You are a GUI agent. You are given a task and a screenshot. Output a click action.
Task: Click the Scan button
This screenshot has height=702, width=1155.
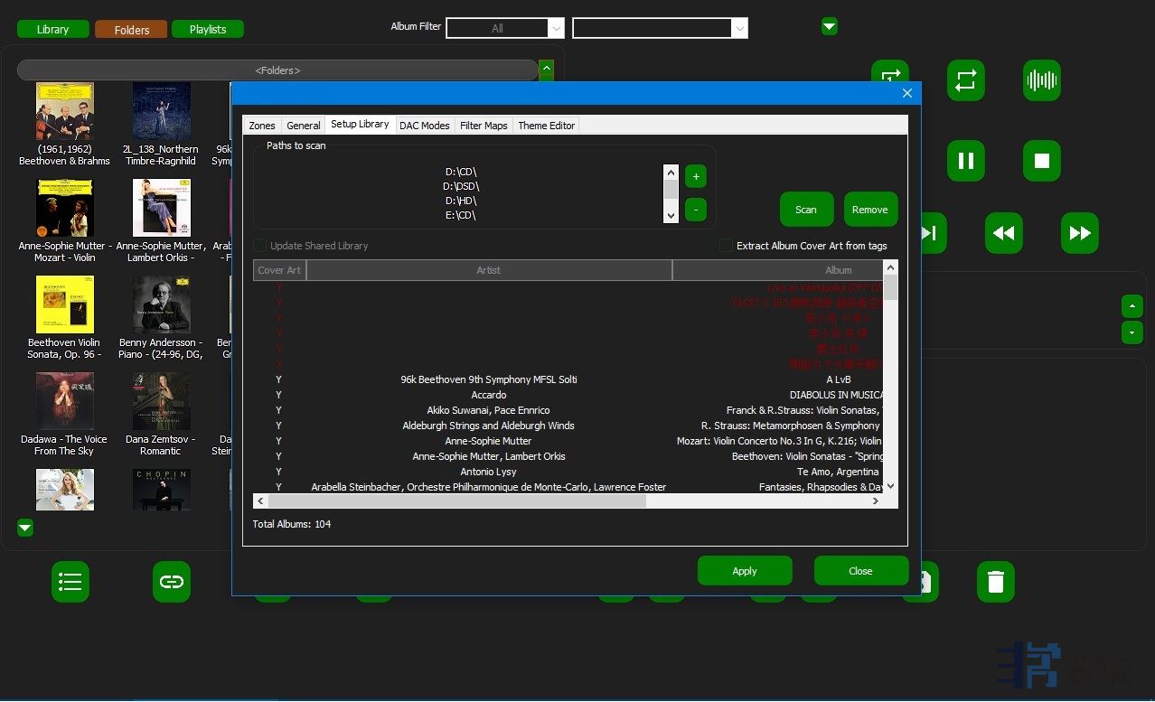805,210
